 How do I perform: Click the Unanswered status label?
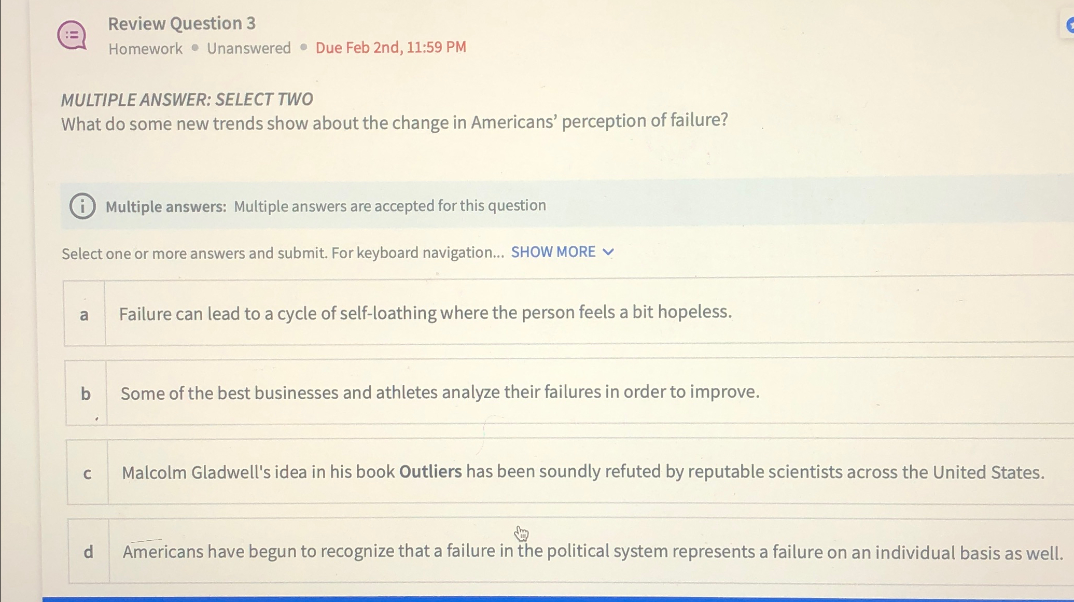(249, 48)
